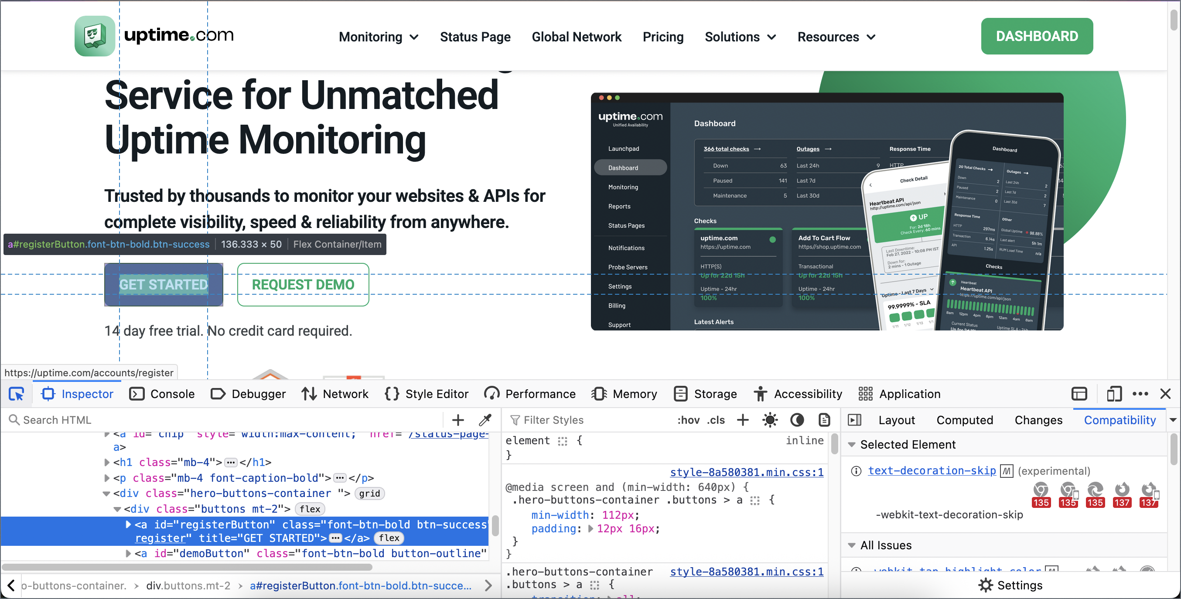The height and width of the screenshot is (599, 1181).
Task: Collapse the hero-buttons-container div node
Action: click(x=106, y=493)
